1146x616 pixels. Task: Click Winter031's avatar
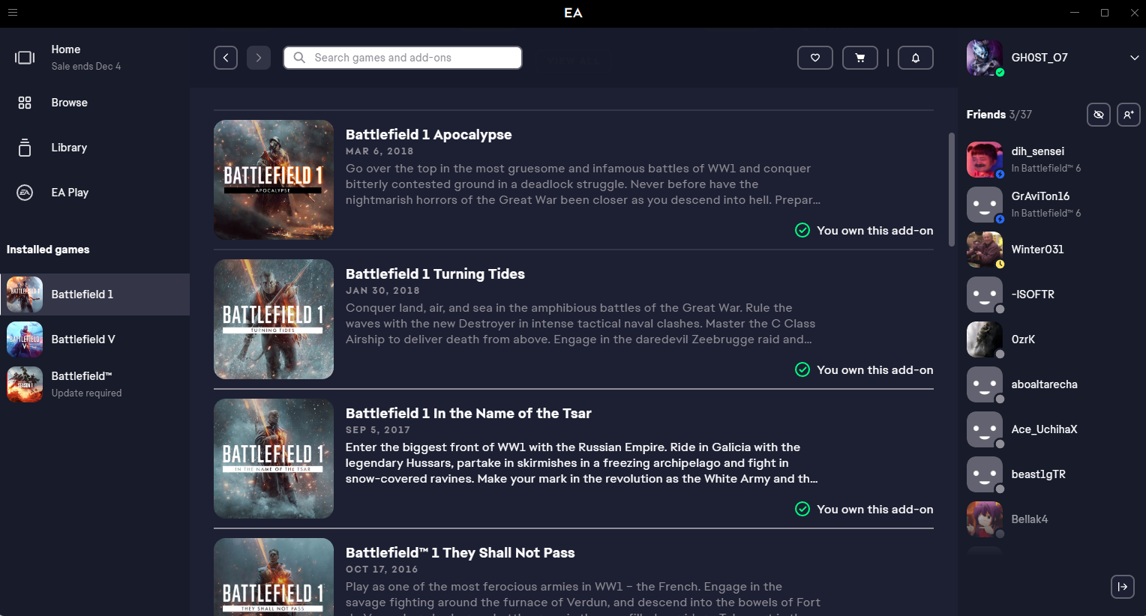985,250
